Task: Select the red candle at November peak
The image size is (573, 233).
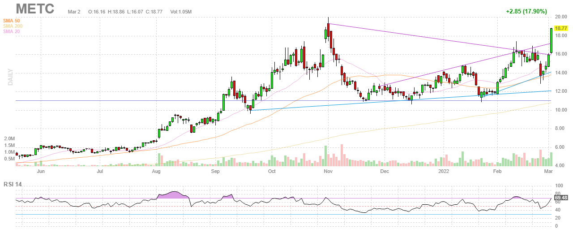Action: pos(329,30)
